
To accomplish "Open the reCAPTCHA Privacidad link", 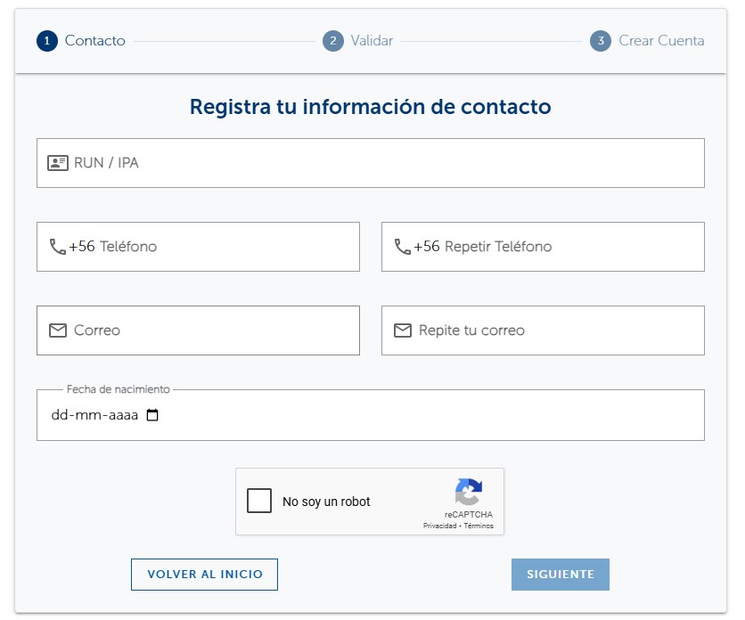I will click(x=440, y=526).
